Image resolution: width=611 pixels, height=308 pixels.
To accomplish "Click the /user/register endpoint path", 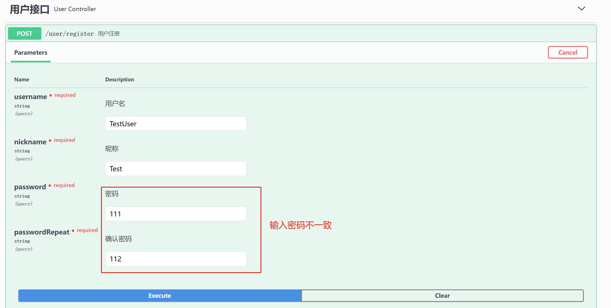I will pos(70,34).
